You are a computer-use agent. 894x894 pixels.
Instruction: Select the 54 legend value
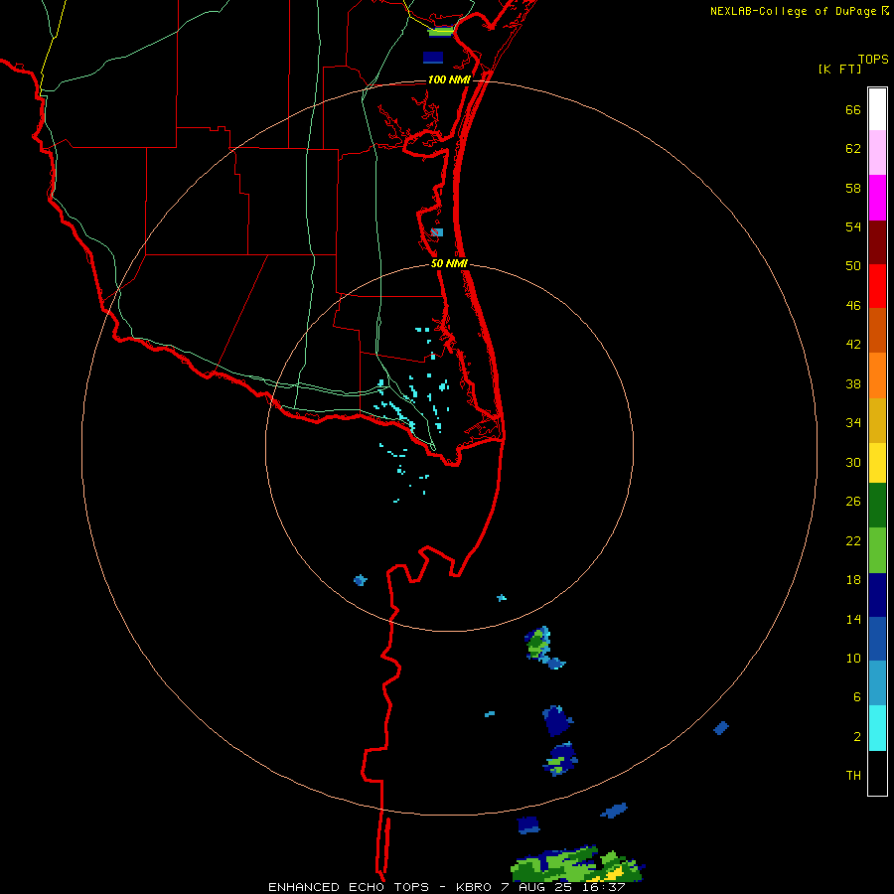(x=853, y=226)
